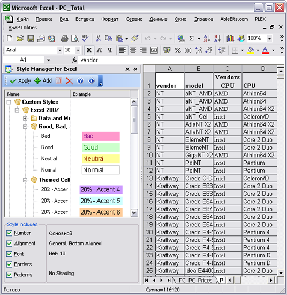Run the spelling check icon

[85, 39]
